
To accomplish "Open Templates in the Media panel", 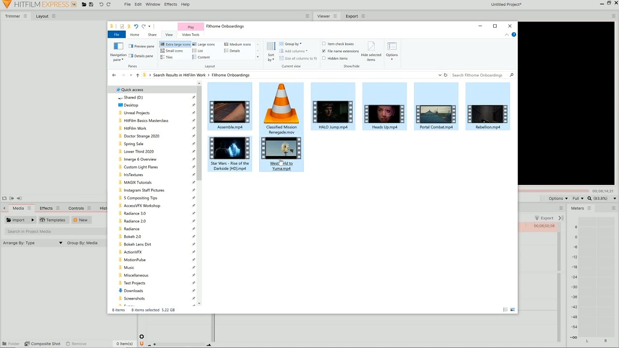I will coord(53,220).
